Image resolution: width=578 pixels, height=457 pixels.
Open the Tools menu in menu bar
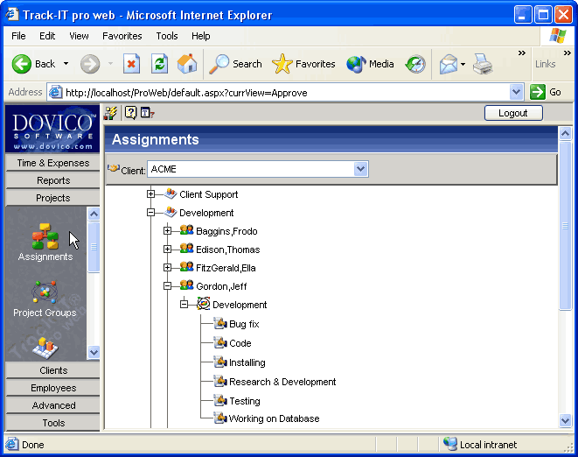(x=167, y=36)
